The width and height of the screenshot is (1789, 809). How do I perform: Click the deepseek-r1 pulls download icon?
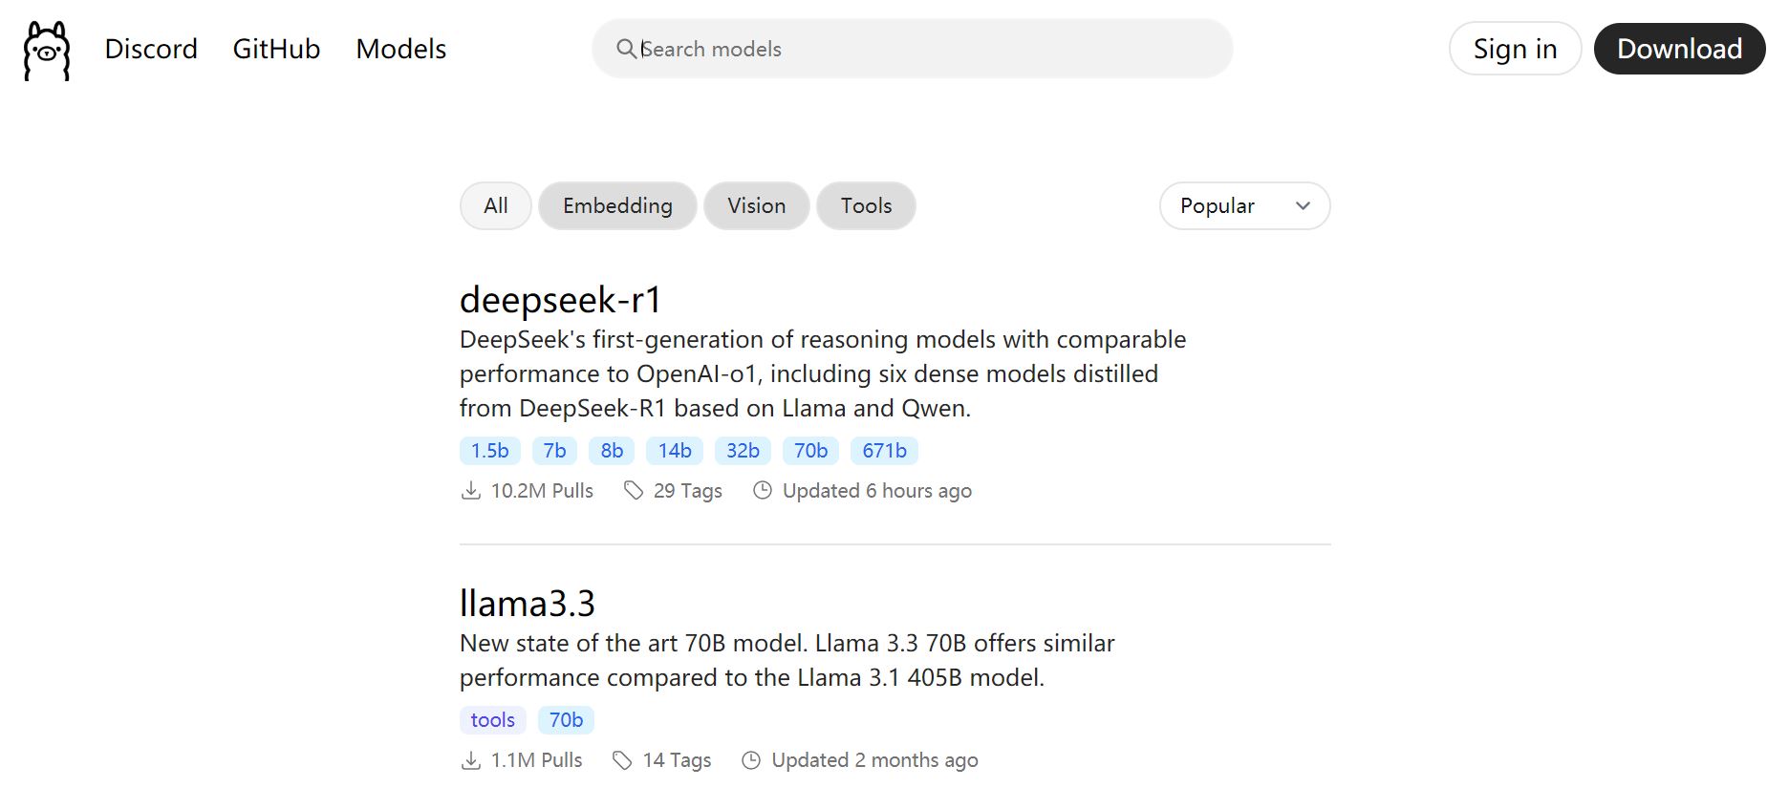click(x=471, y=491)
